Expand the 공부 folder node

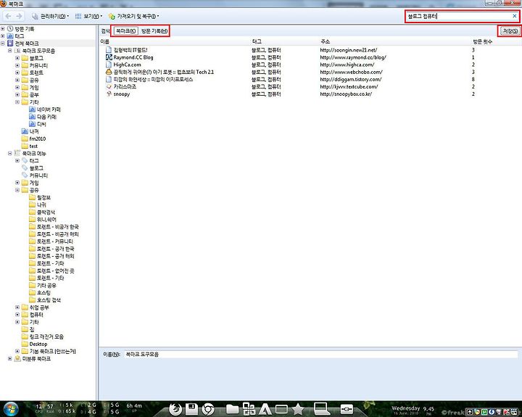(17, 94)
